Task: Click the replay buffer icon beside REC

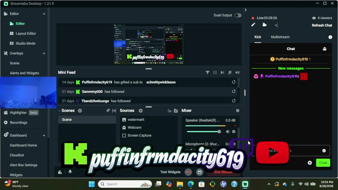Action: [199, 172]
